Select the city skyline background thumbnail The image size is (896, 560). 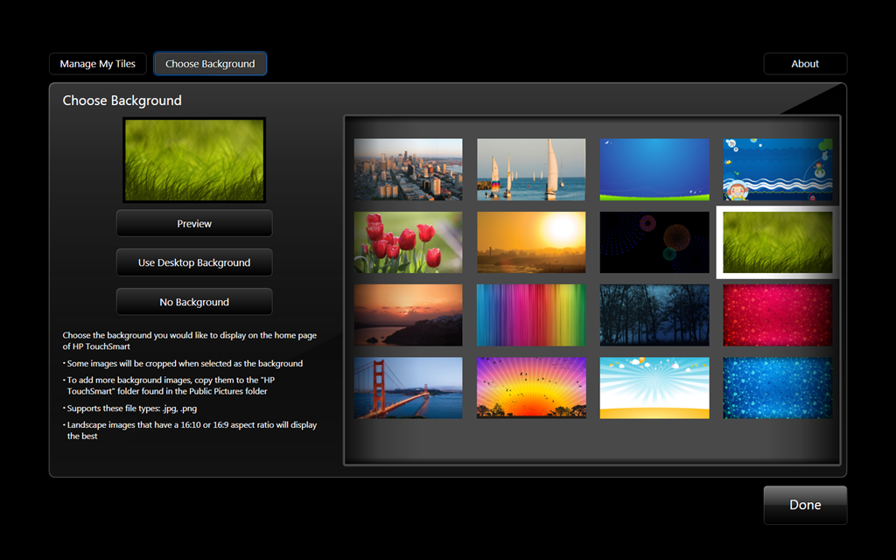click(x=408, y=170)
